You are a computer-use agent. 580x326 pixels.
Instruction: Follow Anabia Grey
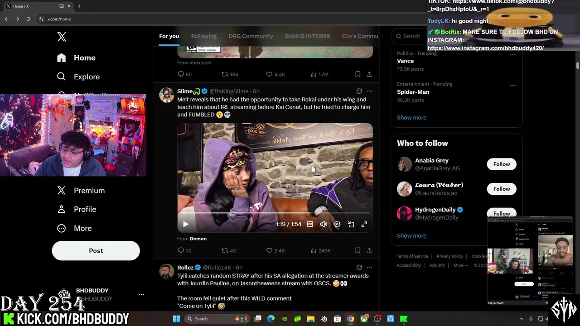tap(502, 164)
